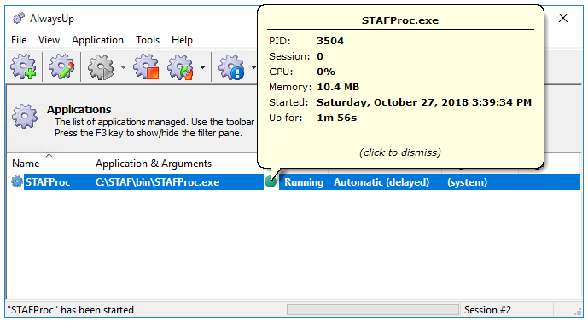This screenshot has width=588, height=322.
Task: Click the "STAFProc" has been started status message
Action: pos(70,309)
